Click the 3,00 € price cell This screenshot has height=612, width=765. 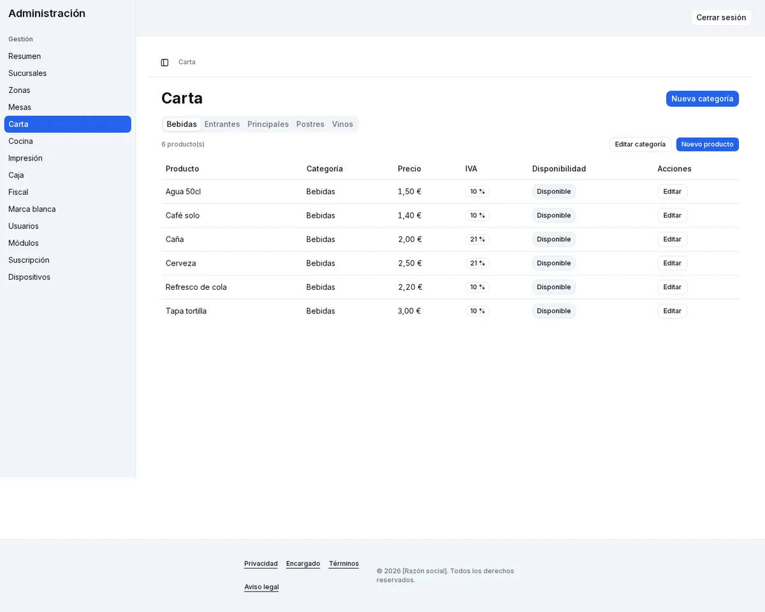point(409,311)
